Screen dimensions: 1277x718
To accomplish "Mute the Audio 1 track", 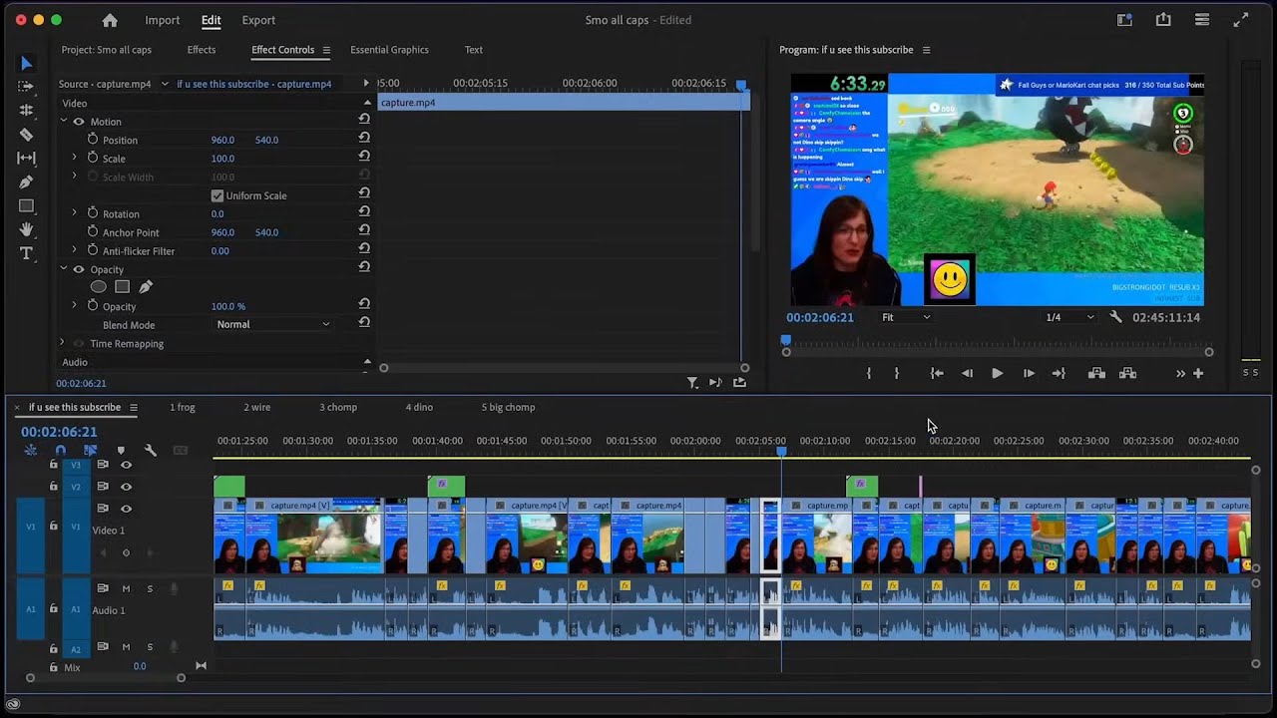I will coord(126,588).
